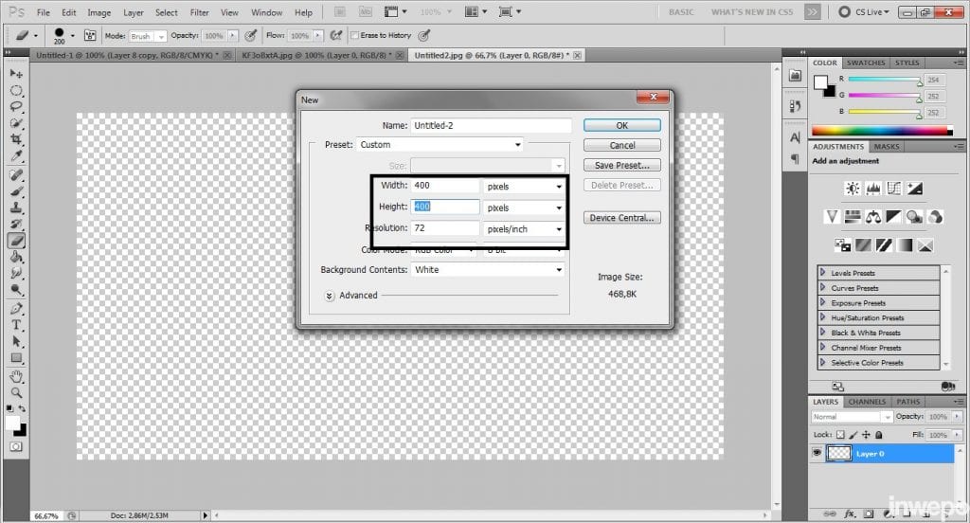This screenshot has height=523, width=970.
Task: Click the Save Preset button
Action: click(x=621, y=166)
